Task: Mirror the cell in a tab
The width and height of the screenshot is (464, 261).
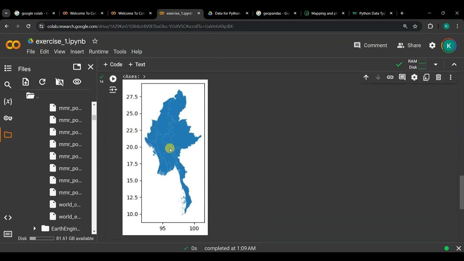Action: pos(426,77)
